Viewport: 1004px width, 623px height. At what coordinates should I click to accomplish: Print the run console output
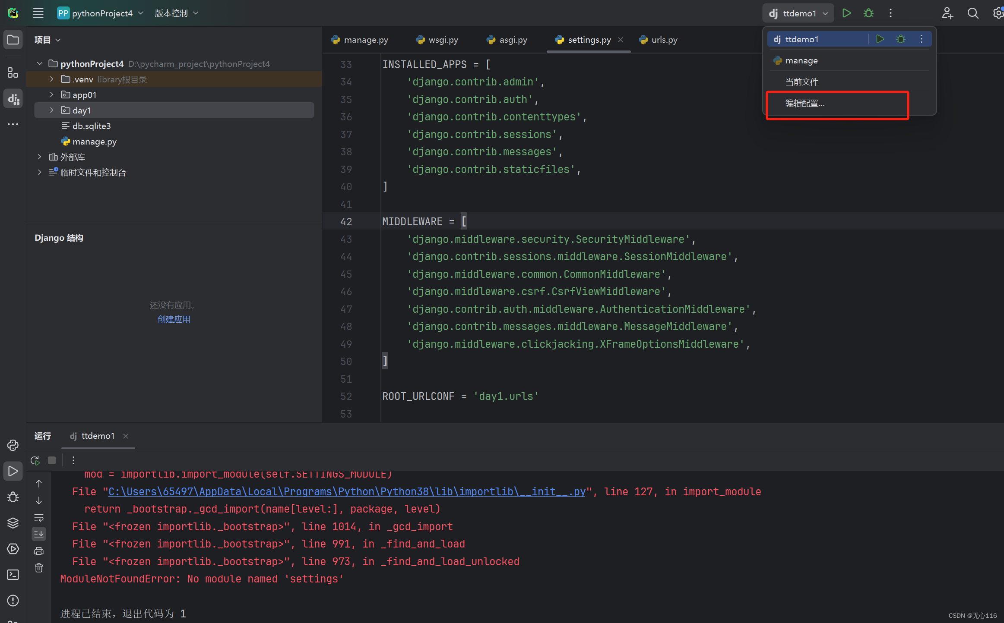pos(39,551)
